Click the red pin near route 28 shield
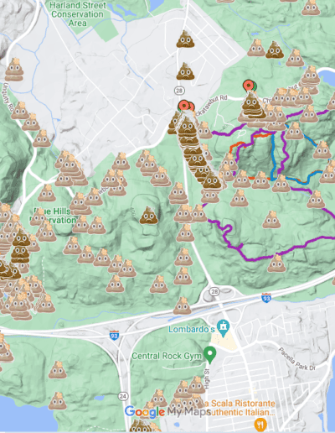The image size is (335, 433). point(183,106)
